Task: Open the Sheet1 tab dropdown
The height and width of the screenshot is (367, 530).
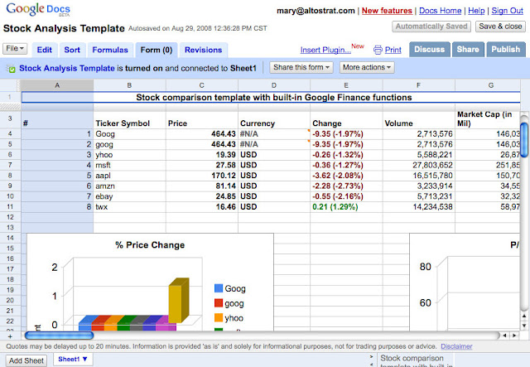Action: point(75,360)
